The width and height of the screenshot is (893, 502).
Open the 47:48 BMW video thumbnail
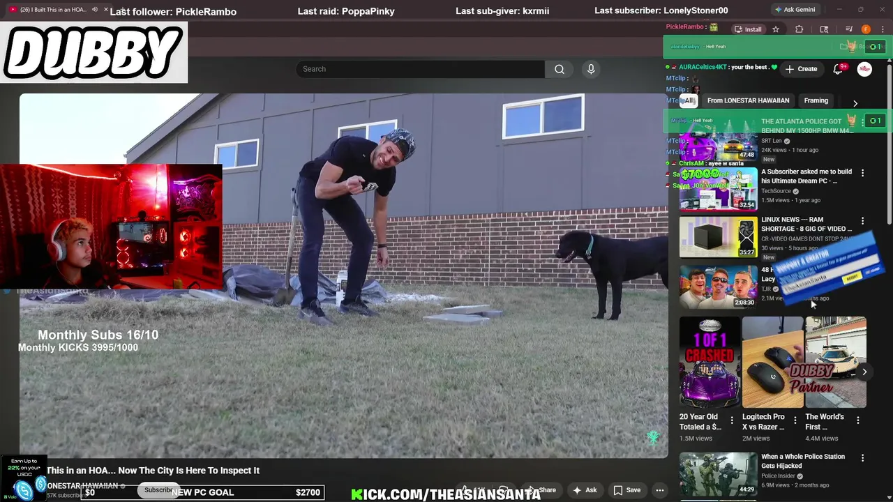coord(718,142)
